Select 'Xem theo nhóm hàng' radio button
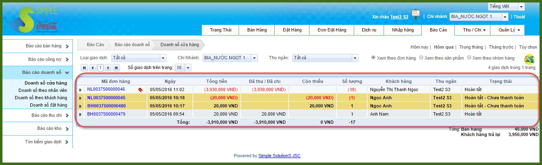This screenshot has width=542, height=165. click(469, 58)
